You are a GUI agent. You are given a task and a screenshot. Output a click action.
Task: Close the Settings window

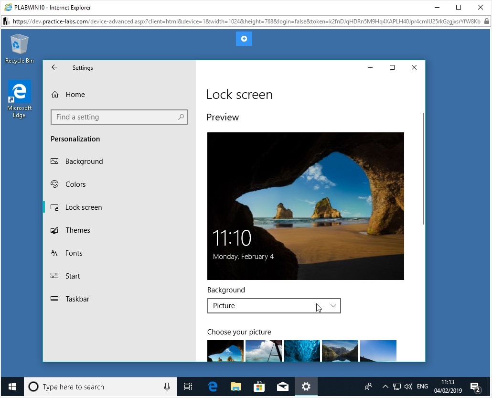click(x=414, y=67)
